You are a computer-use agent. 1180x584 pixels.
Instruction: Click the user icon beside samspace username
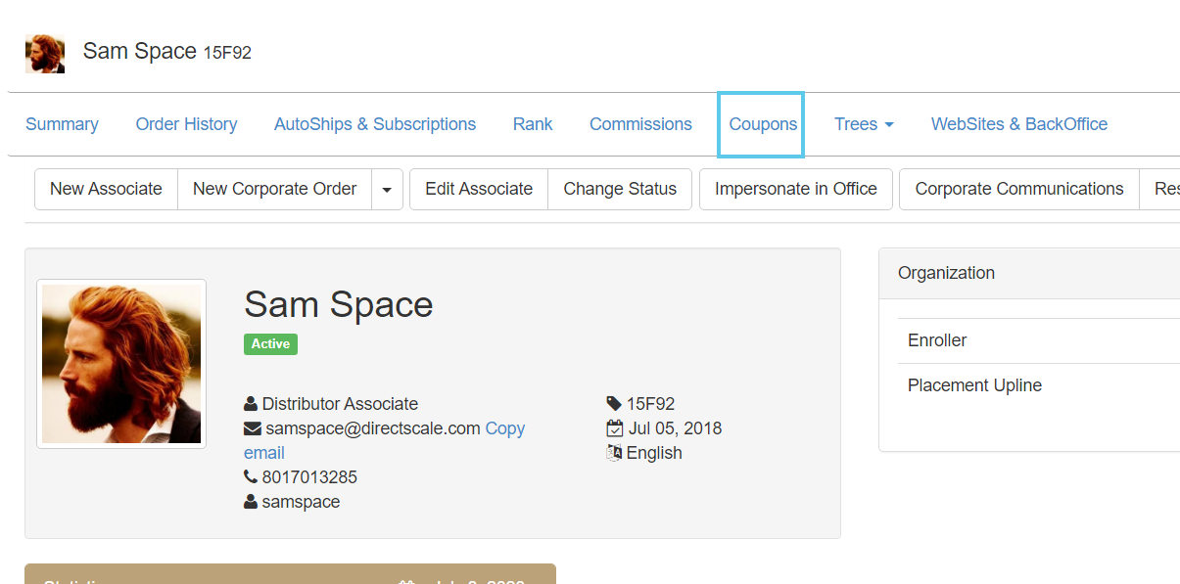251,502
